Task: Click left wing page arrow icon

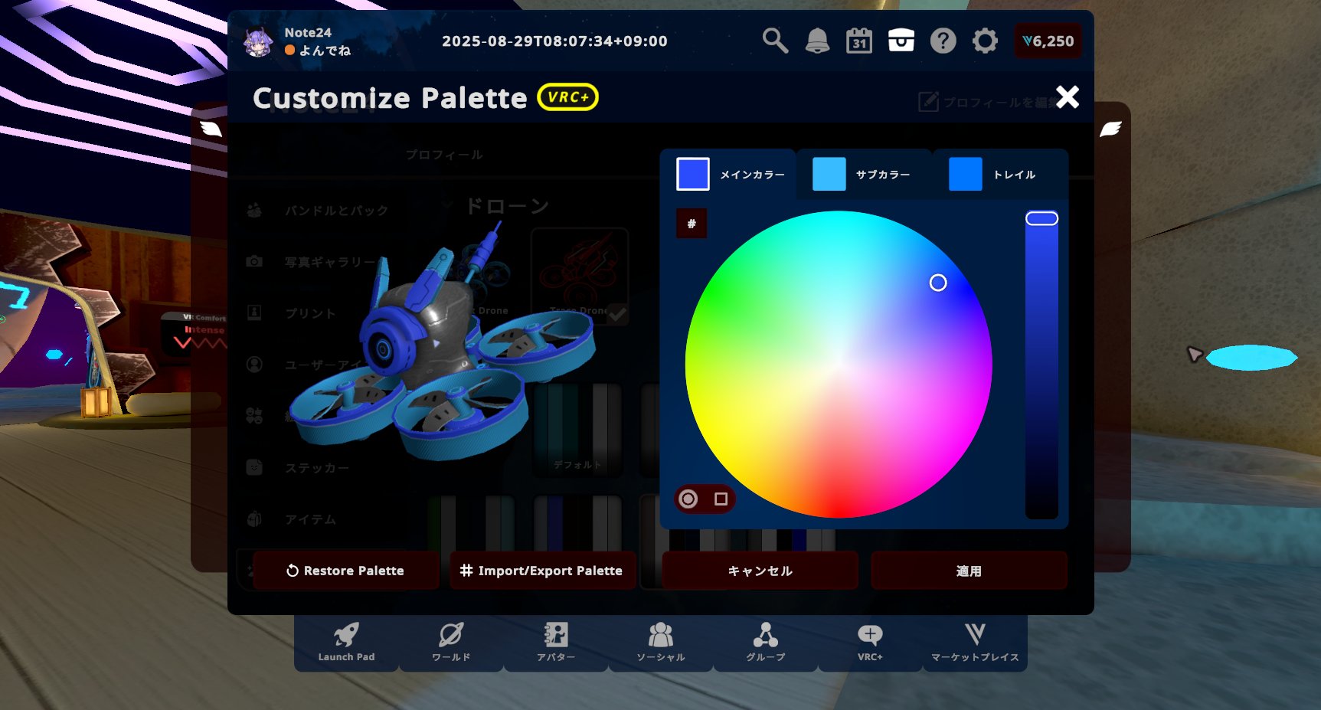Action: tap(211, 129)
